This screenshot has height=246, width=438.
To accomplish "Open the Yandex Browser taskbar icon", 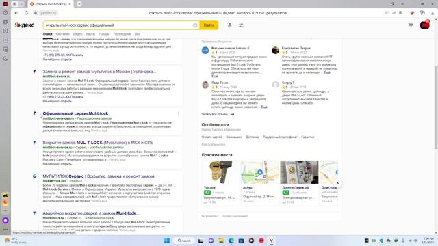I will [x=271, y=241].
